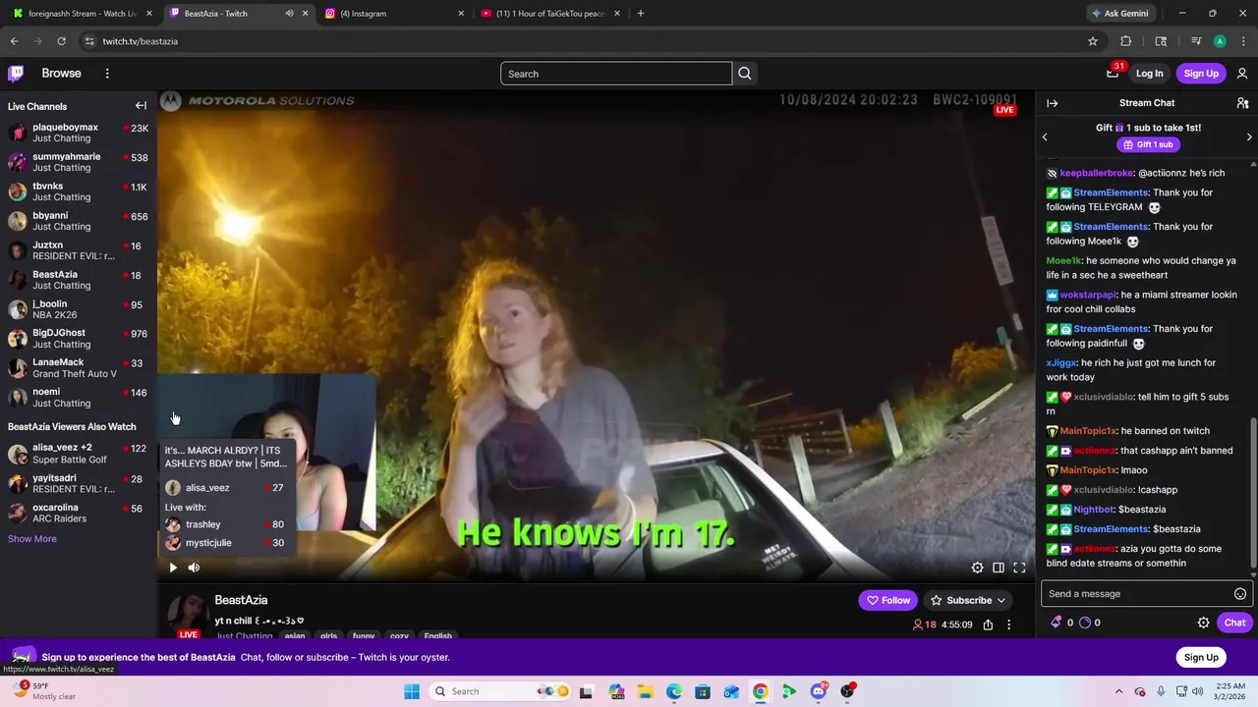This screenshot has width=1258, height=707.
Task: Click the header Sign Up button
Action: 1201,74
